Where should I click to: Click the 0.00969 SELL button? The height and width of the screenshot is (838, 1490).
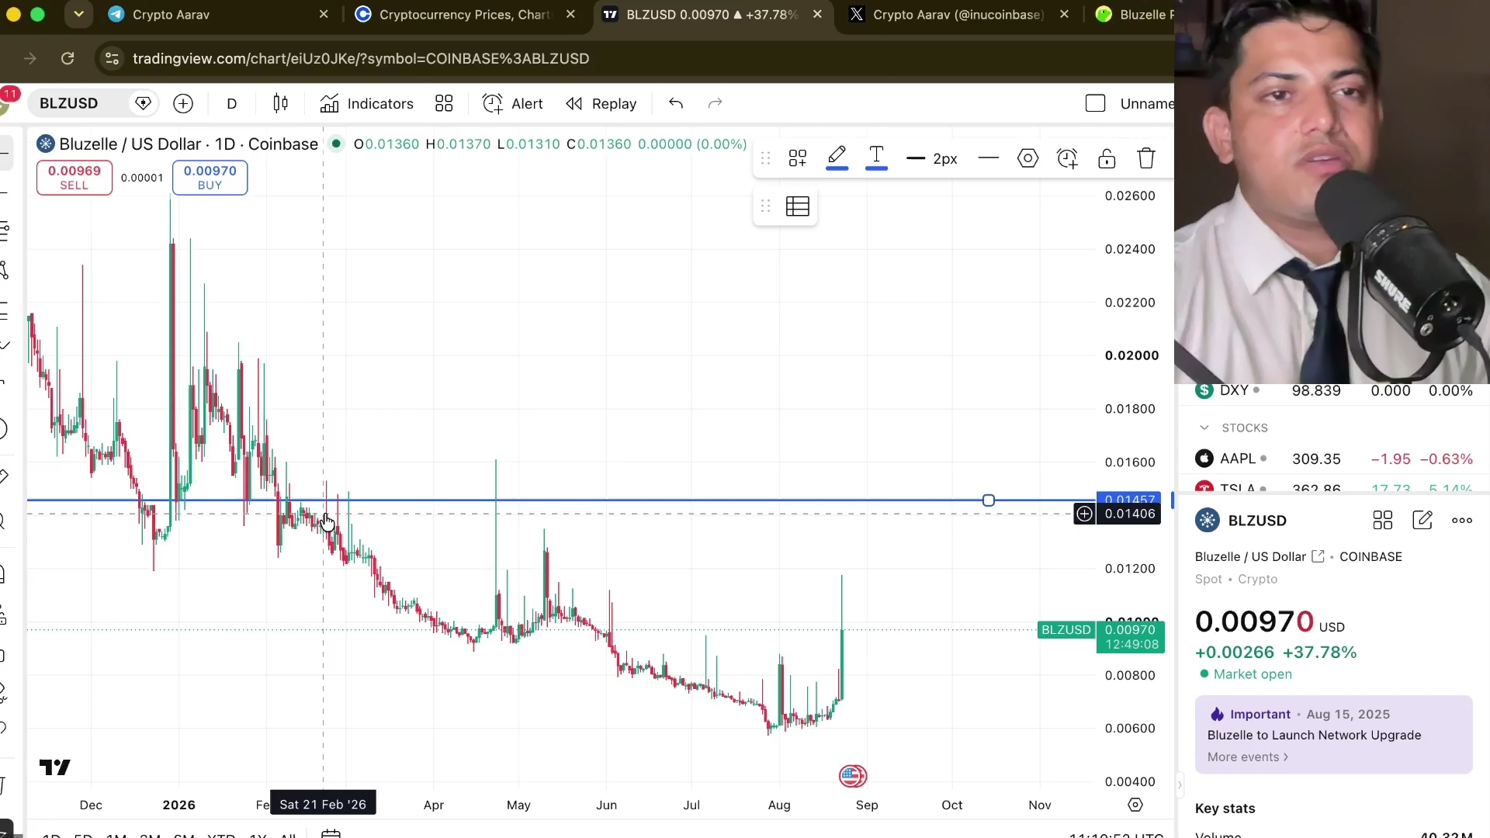tap(74, 178)
